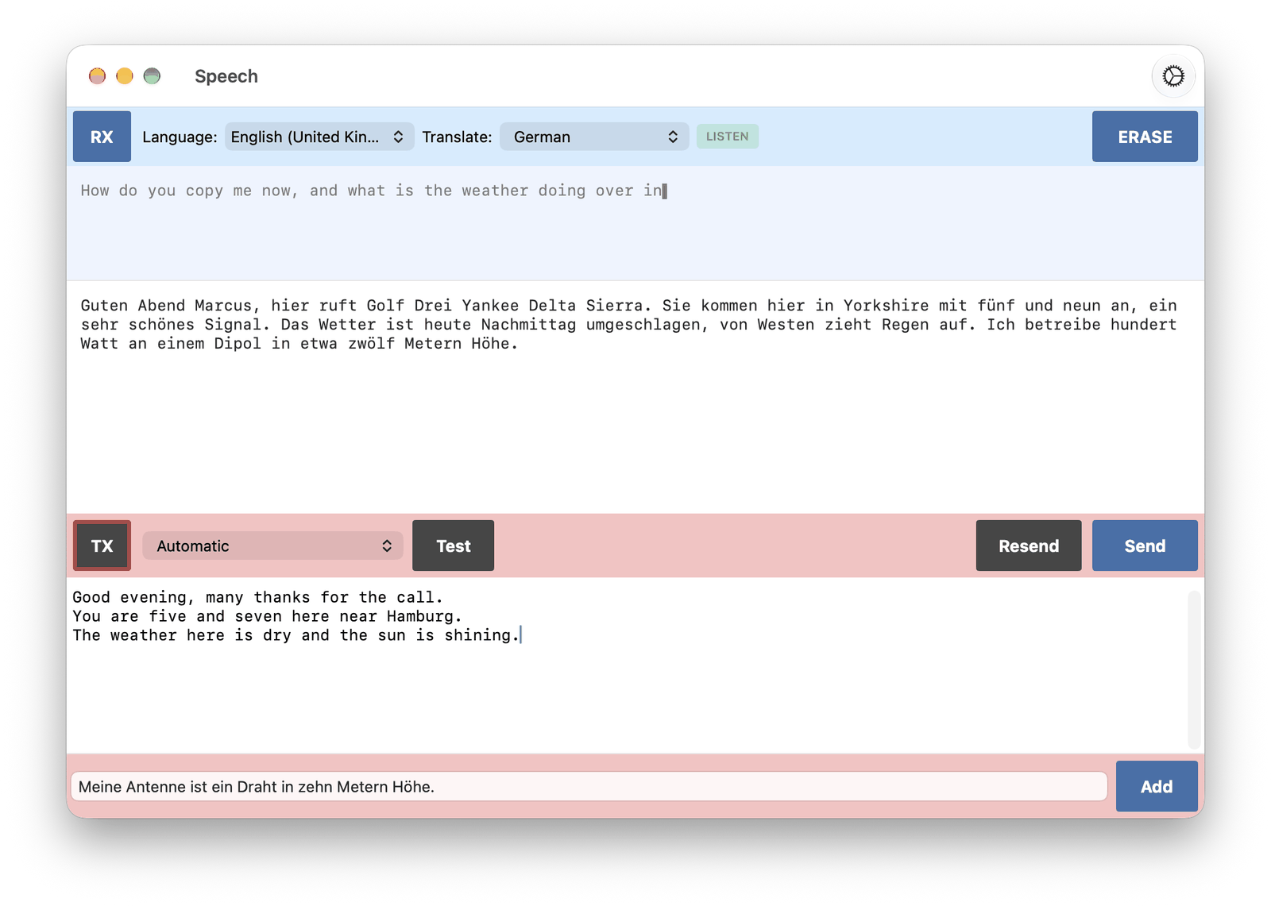Screen dimensions: 1271x906
Task: Click the Test button
Action: pyautogui.click(x=453, y=546)
